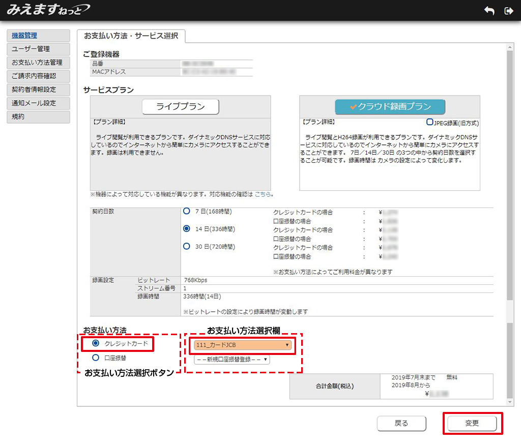Choose 口座振替 payment method
The width and height of the screenshot is (521, 445).
click(x=96, y=358)
